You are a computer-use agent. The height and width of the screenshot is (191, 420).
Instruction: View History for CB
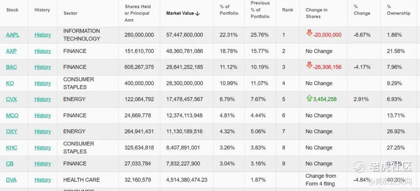(42, 163)
